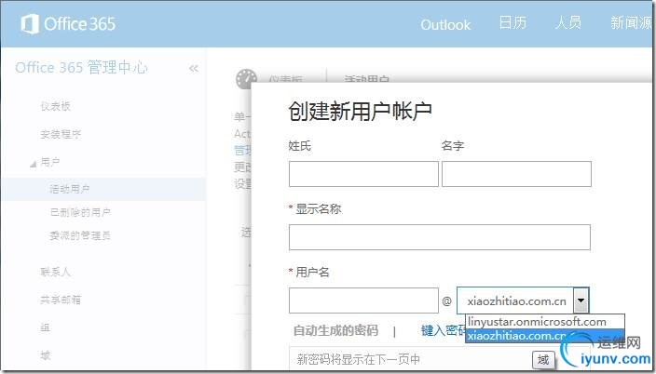Open 联系人 in the sidebar
The width and height of the screenshot is (656, 374).
coord(55,272)
